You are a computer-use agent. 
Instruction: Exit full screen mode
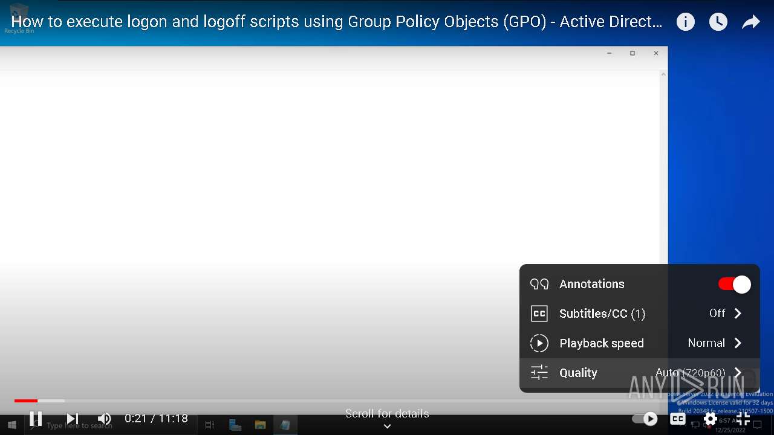pyautogui.click(x=743, y=419)
